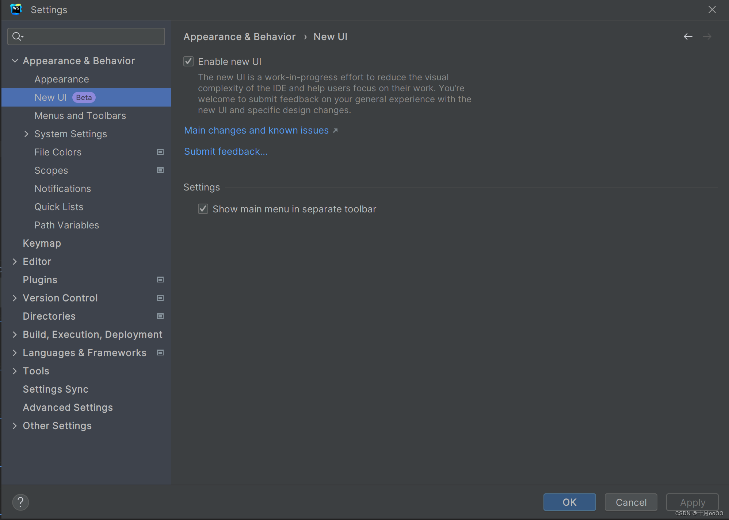Click the help question mark icon

point(20,502)
